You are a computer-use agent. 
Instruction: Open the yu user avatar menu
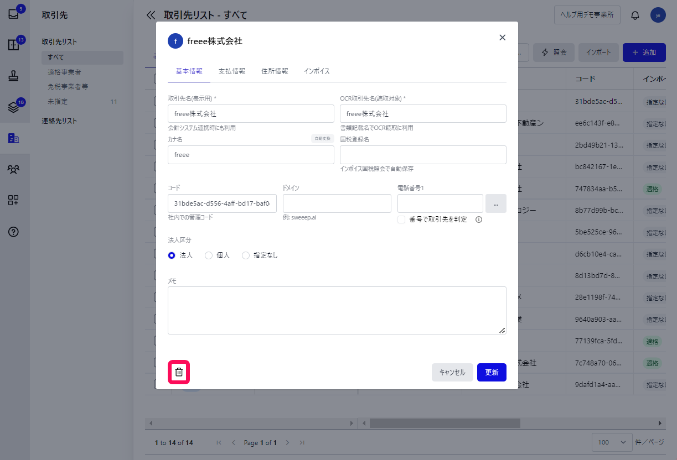pos(658,15)
